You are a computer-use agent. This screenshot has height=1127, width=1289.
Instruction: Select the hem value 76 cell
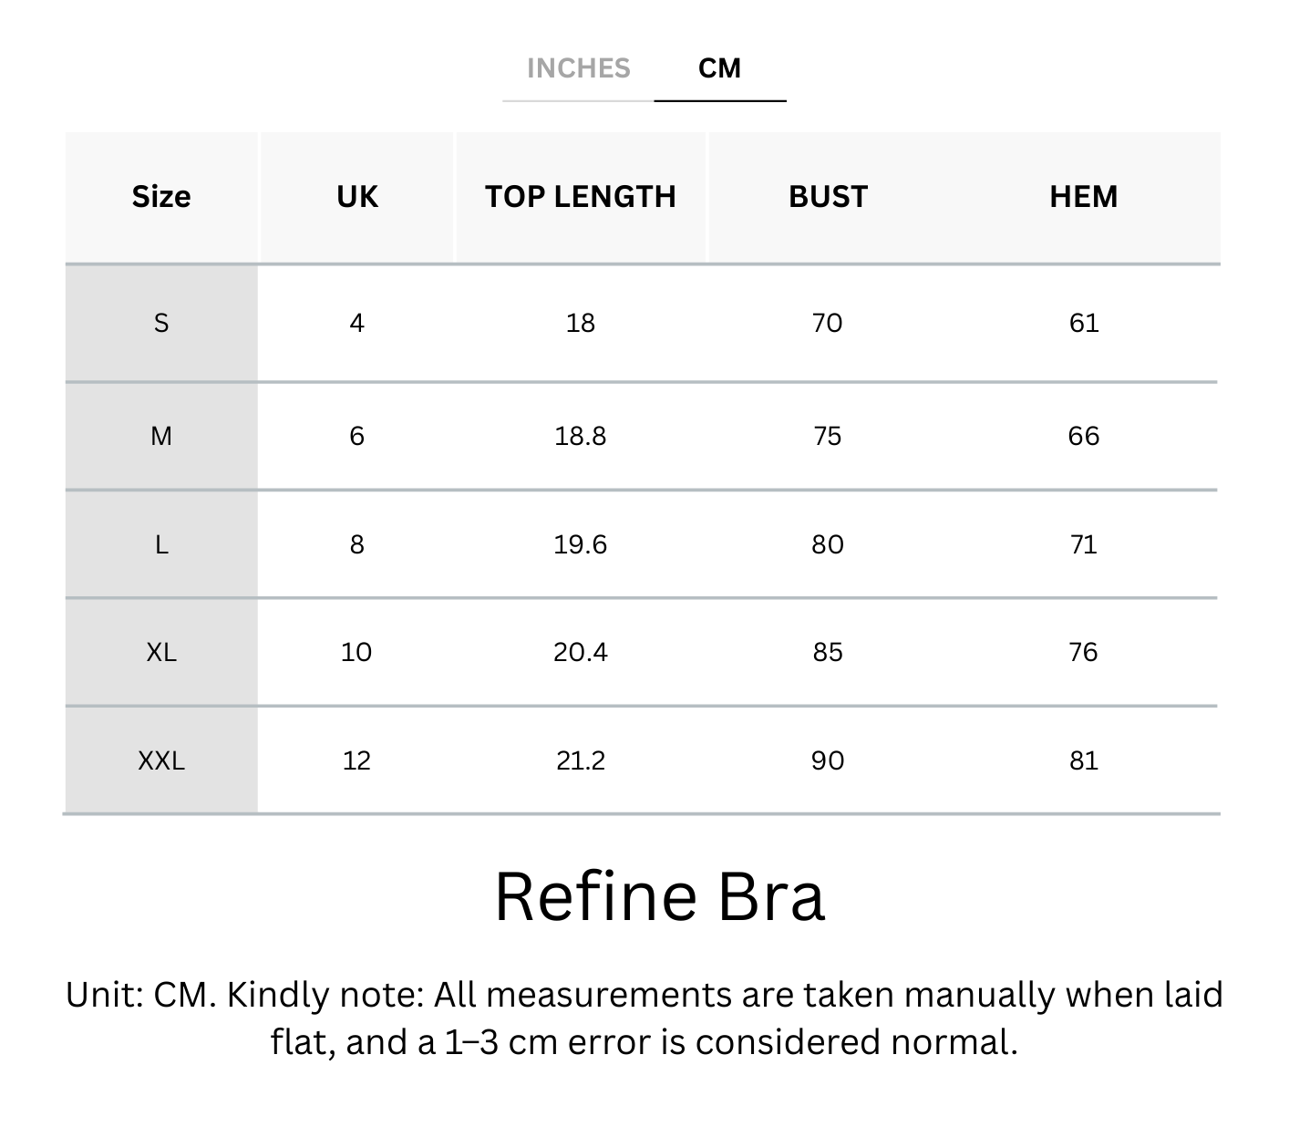pos(1083,652)
